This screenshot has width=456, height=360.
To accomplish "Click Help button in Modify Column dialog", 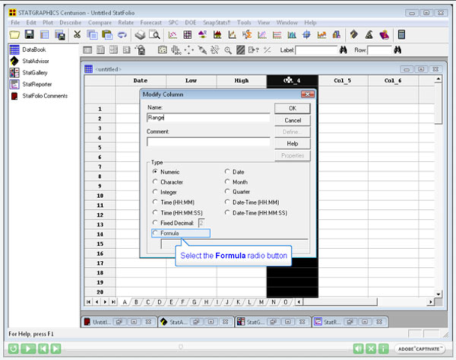I will click(x=292, y=143).
